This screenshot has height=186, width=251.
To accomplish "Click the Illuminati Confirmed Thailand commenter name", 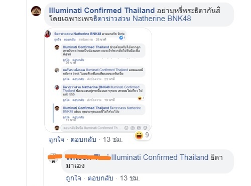I will tap(102, 11).
